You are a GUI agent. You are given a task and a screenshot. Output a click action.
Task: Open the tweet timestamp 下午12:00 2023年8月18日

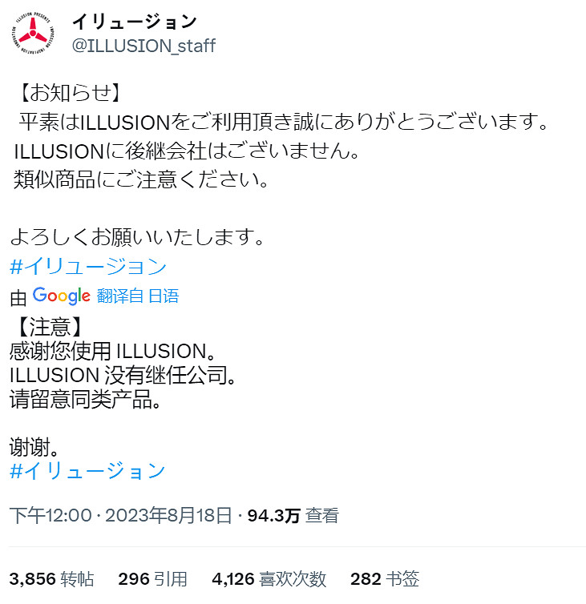pyautogui.click(x=121, y=515)
